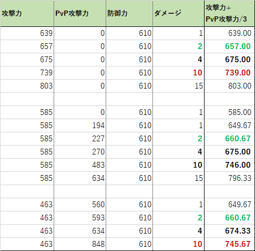The image size is (255, 251).
Task: Select the ダメージ column header
Action: [178, 14]
